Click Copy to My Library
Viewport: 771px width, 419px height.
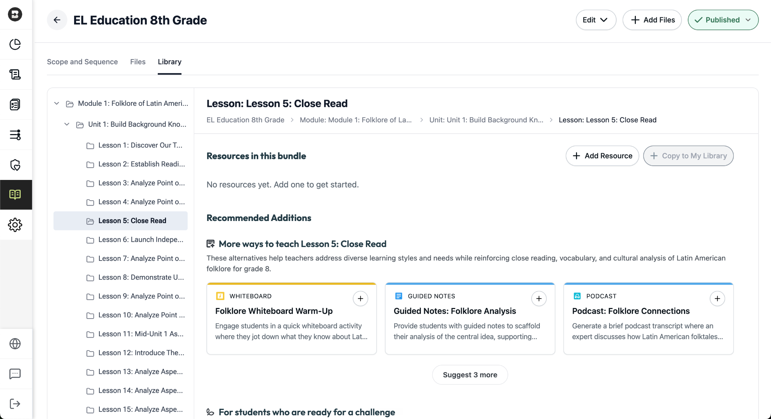(x=688, y=156)
